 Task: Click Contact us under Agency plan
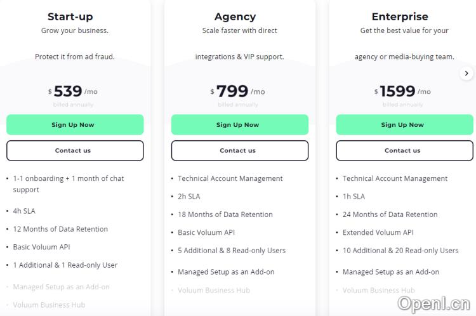pyautogui.click(x=239, y=150)
